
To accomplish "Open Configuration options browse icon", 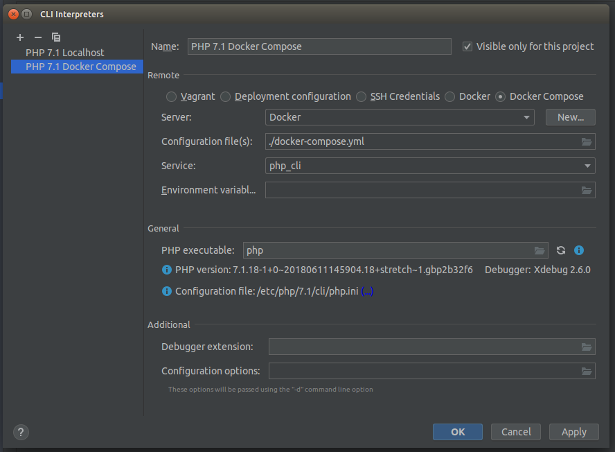I will (x=587, y=371).
